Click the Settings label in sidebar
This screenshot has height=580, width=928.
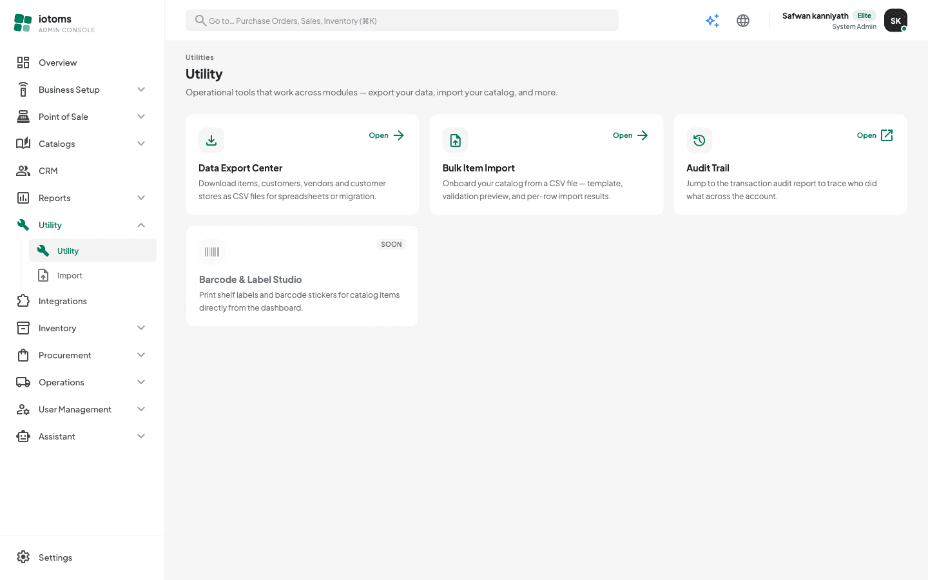(55, 557)
